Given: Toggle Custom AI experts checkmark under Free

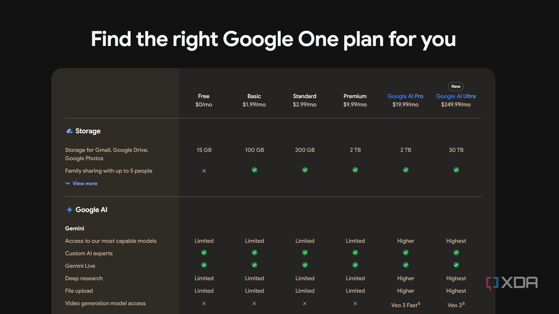Looking at the screenshot, I should pyautogui.click(x=204, y=252).
